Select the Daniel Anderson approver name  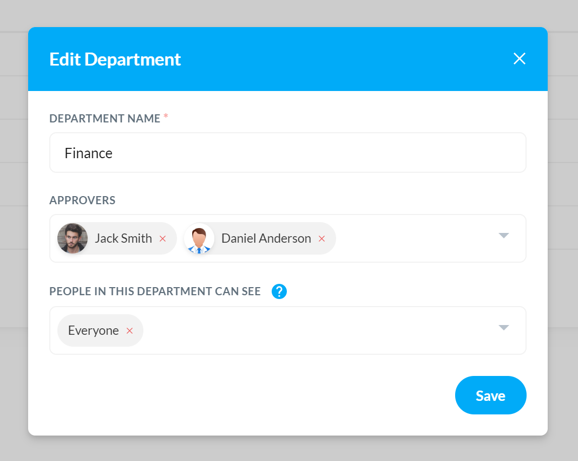[x=266, y=238]
